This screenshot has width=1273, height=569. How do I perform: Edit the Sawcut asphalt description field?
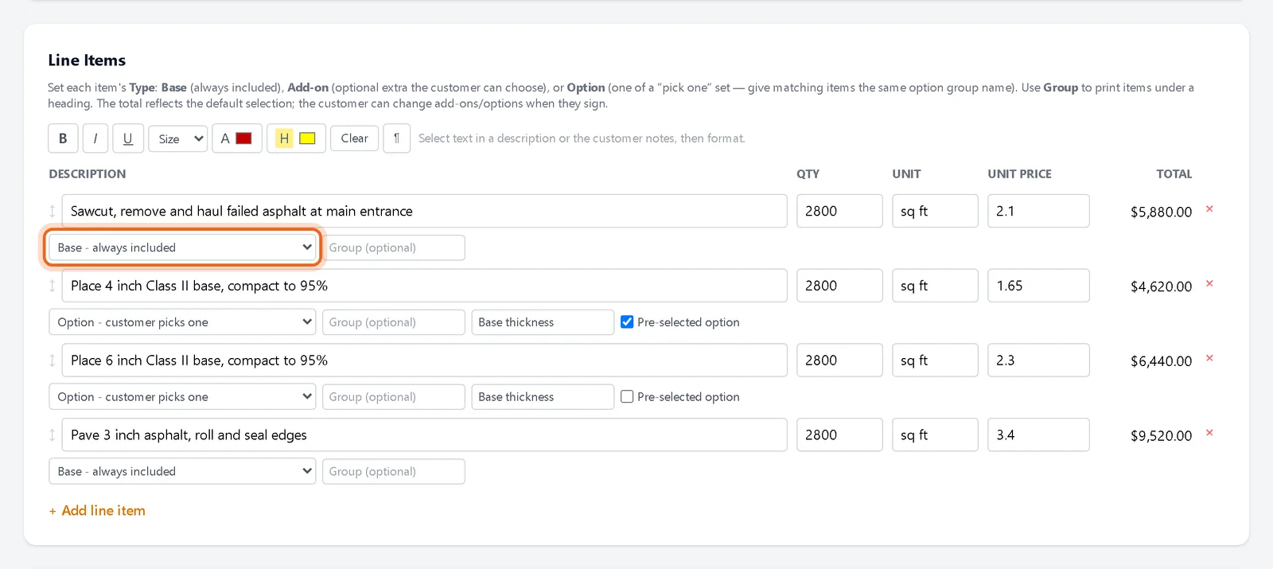click(424, 211)
